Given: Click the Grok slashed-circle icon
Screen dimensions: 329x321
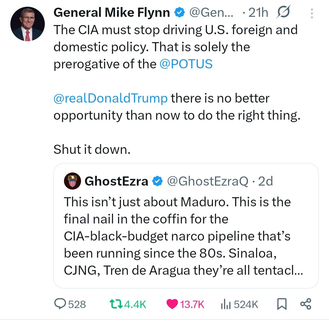Looking at the screenshot, I should pyautogui.click(x=283, y=13).
